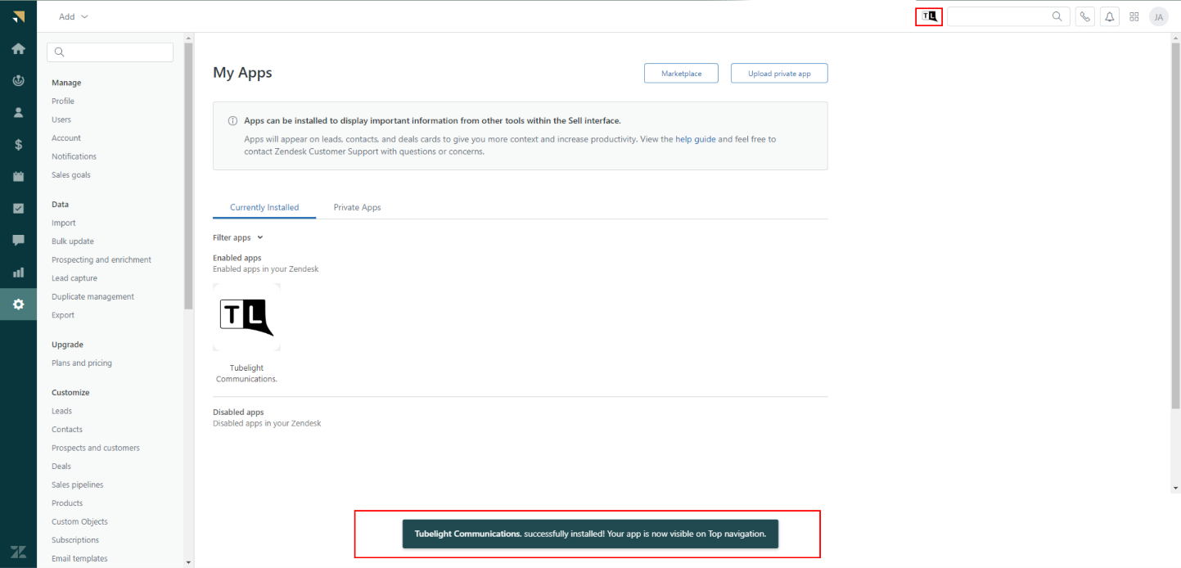Select Users in the Manage settings menu
The image size is (1181, 568).
(x=61, y=119)
